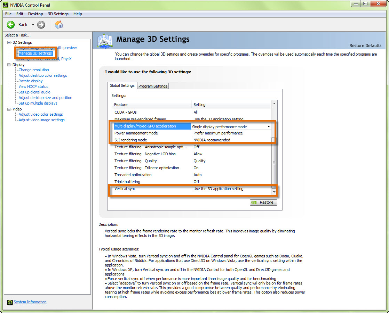Open the Desktop menu
Screen dimensions: 389x313
tap(35, 14)
